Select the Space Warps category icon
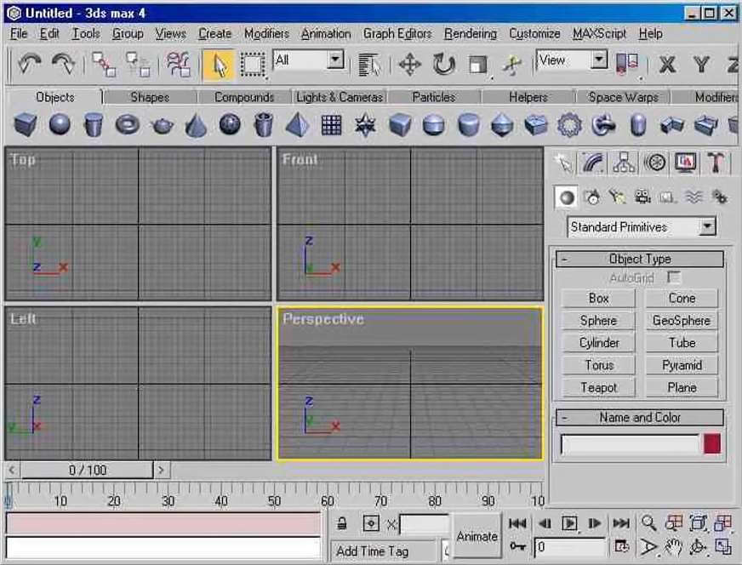This screenshot has width=742, height=565. [693, 197]
